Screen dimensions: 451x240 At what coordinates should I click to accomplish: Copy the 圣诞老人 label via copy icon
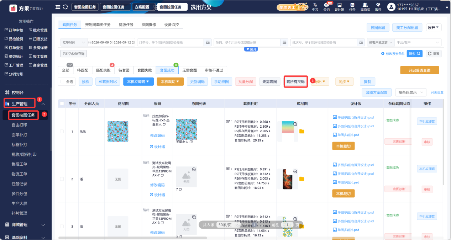click(x=191, y=142)
